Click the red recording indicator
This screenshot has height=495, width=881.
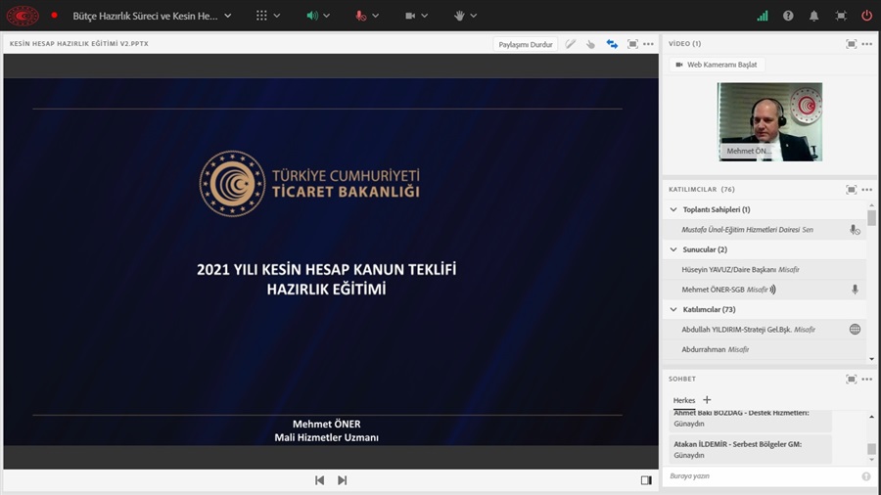[x=55, y=16]
